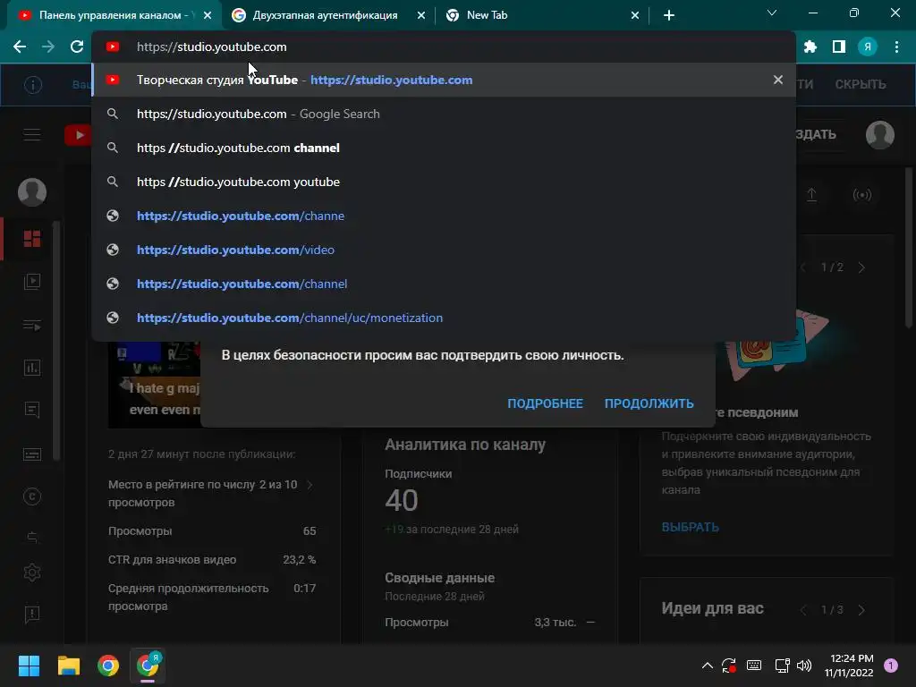Choose 'https://studio.youtube.com - Google Search' suggestion
This screenshot has height=687, width=916.
[444, 114]
